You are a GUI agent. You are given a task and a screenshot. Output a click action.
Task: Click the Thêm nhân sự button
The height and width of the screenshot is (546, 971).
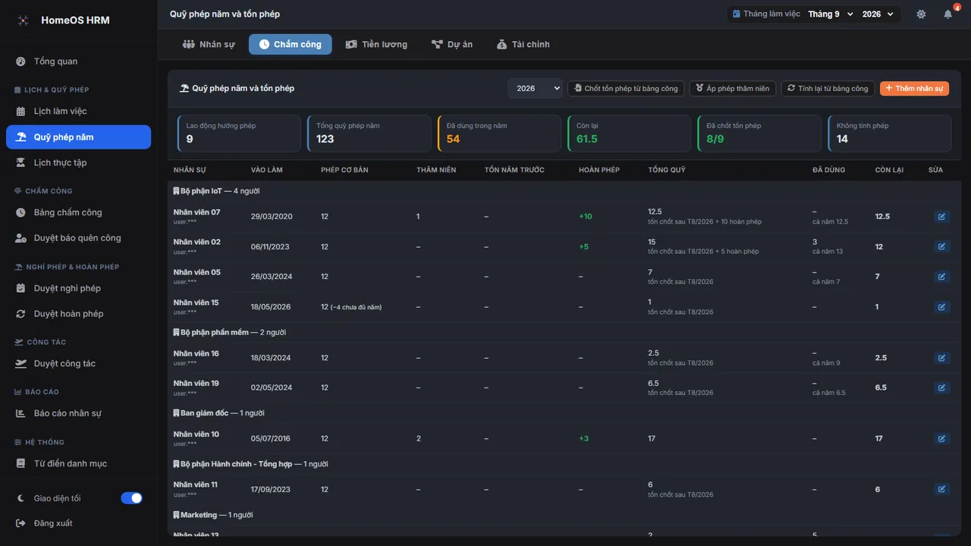(x=914, y=89)
